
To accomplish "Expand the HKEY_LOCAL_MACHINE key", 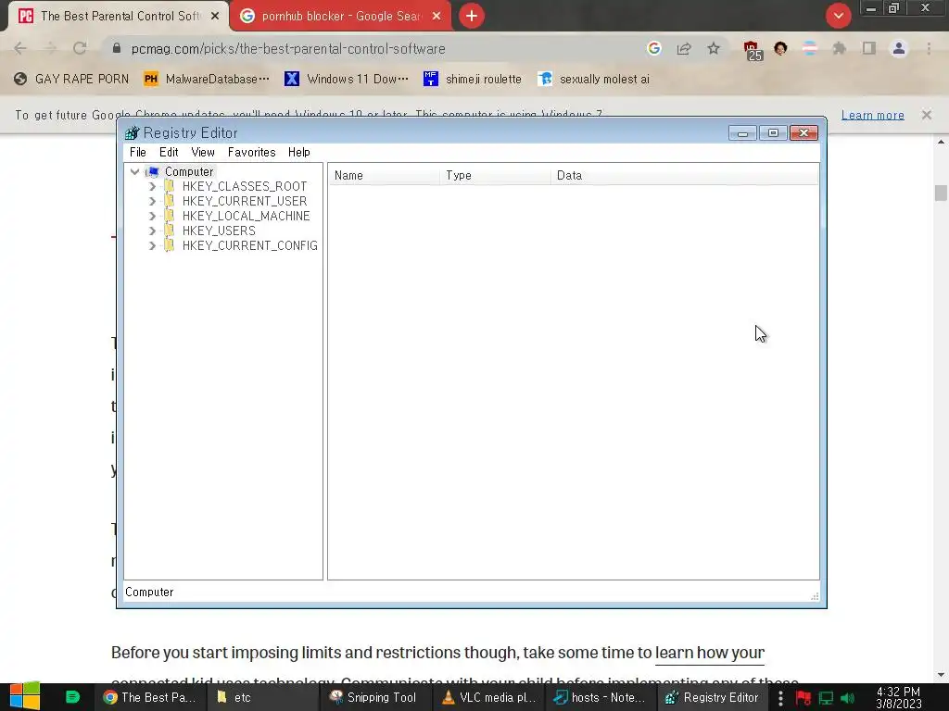I will click(x=152, y=216).
